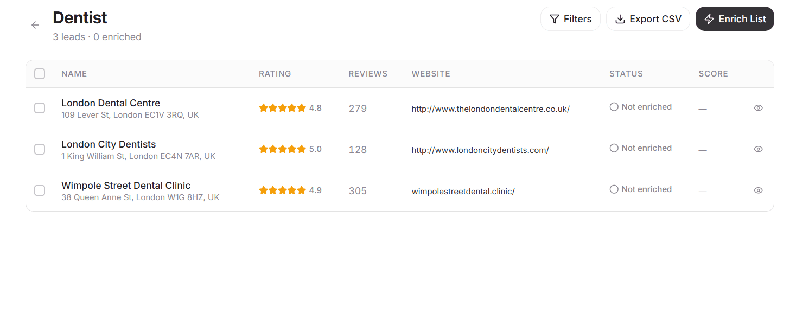Click the 4.9 star rating
The image size is (796, 325).
[290, 190]
